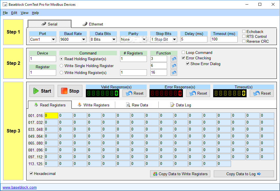280x191 pixels.
Task: Click the Register number input field
Action: pos(43,73)
